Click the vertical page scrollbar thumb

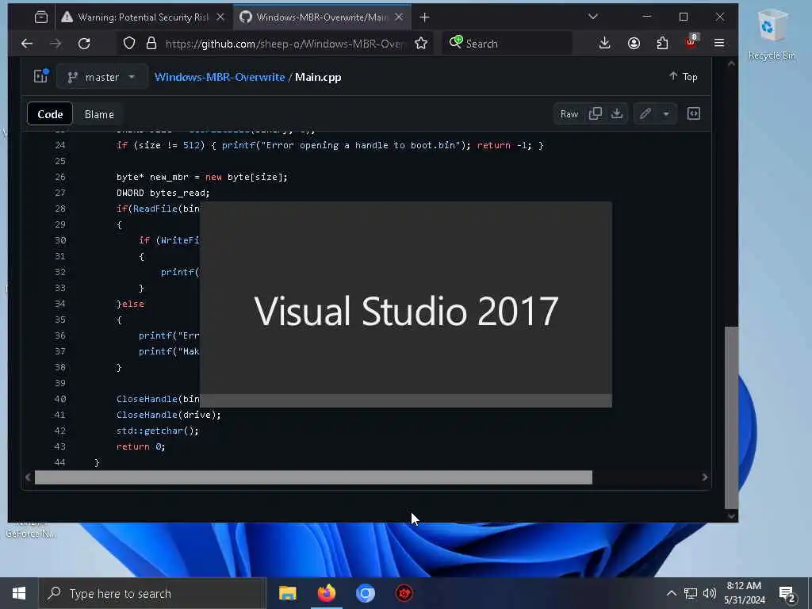pyautogui.click(x=731, y=417)
